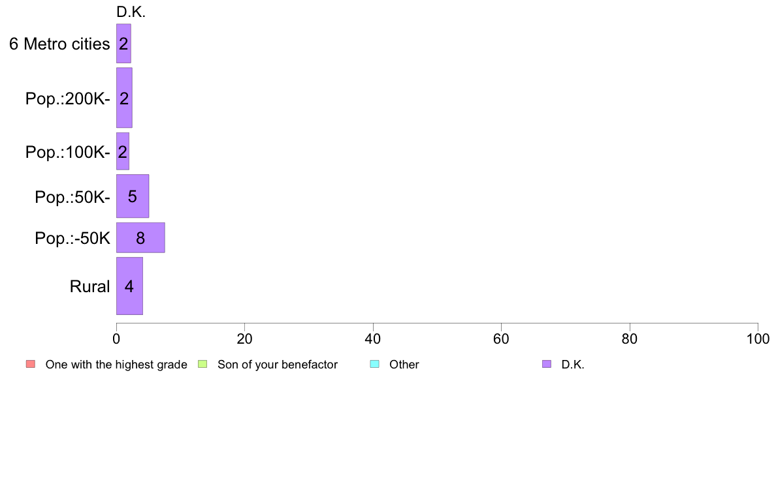Click the 'Son of your benefactor' legend text
The height and width of the screenshot is (480, 776).
coord(278,365)
